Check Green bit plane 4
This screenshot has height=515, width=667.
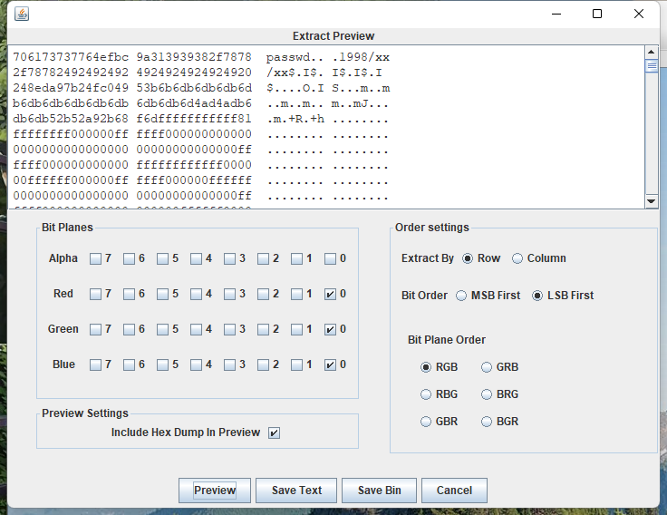pos(196,329)
